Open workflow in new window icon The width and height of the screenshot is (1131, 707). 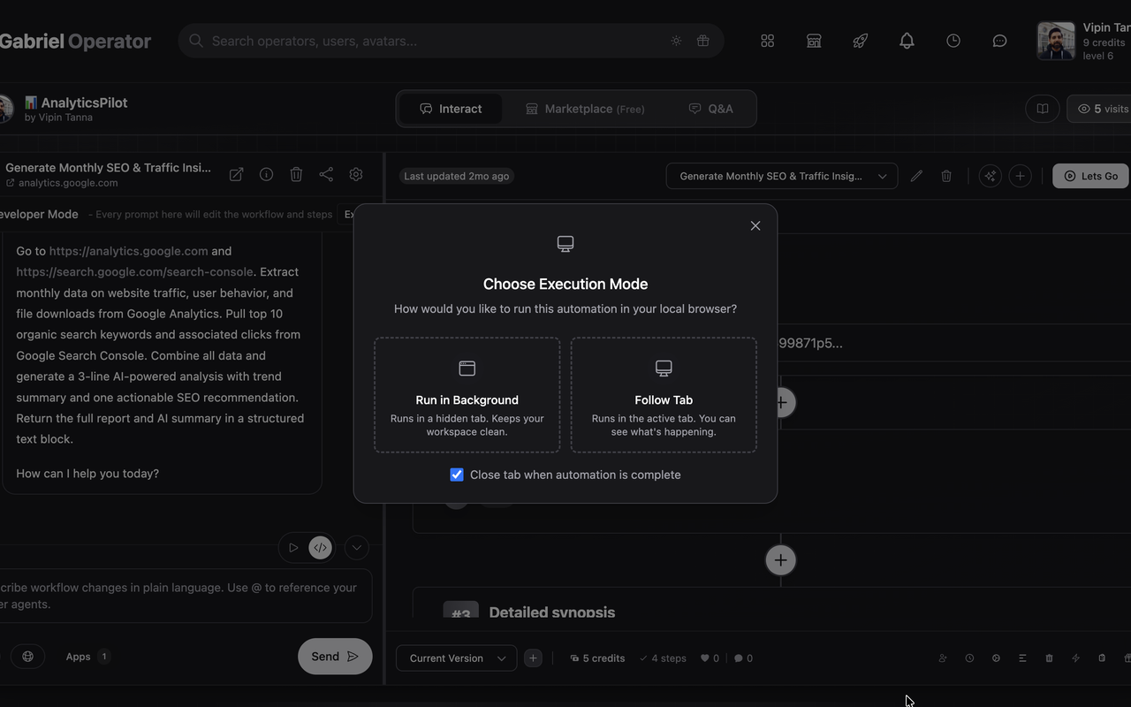tap(236, 175)
